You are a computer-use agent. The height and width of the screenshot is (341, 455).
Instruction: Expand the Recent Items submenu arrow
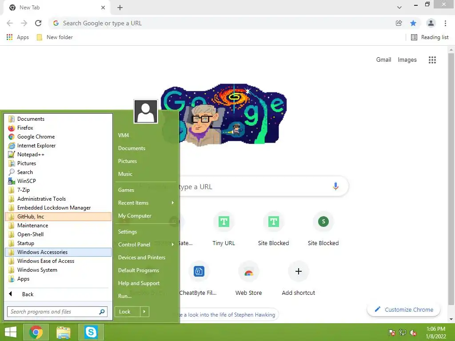[x=173, y=202]
